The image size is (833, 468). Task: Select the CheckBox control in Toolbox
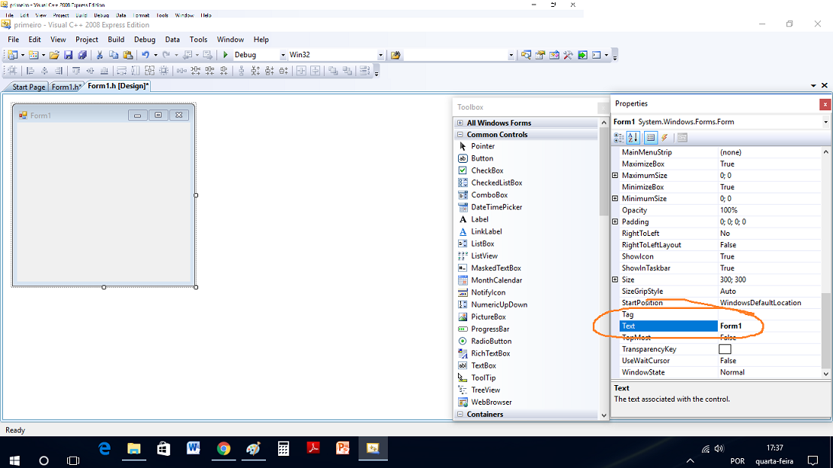click(486, 170)
